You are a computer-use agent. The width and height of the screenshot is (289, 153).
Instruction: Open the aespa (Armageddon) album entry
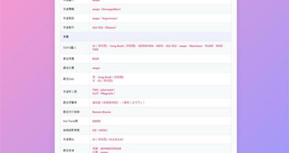point(106,9)
